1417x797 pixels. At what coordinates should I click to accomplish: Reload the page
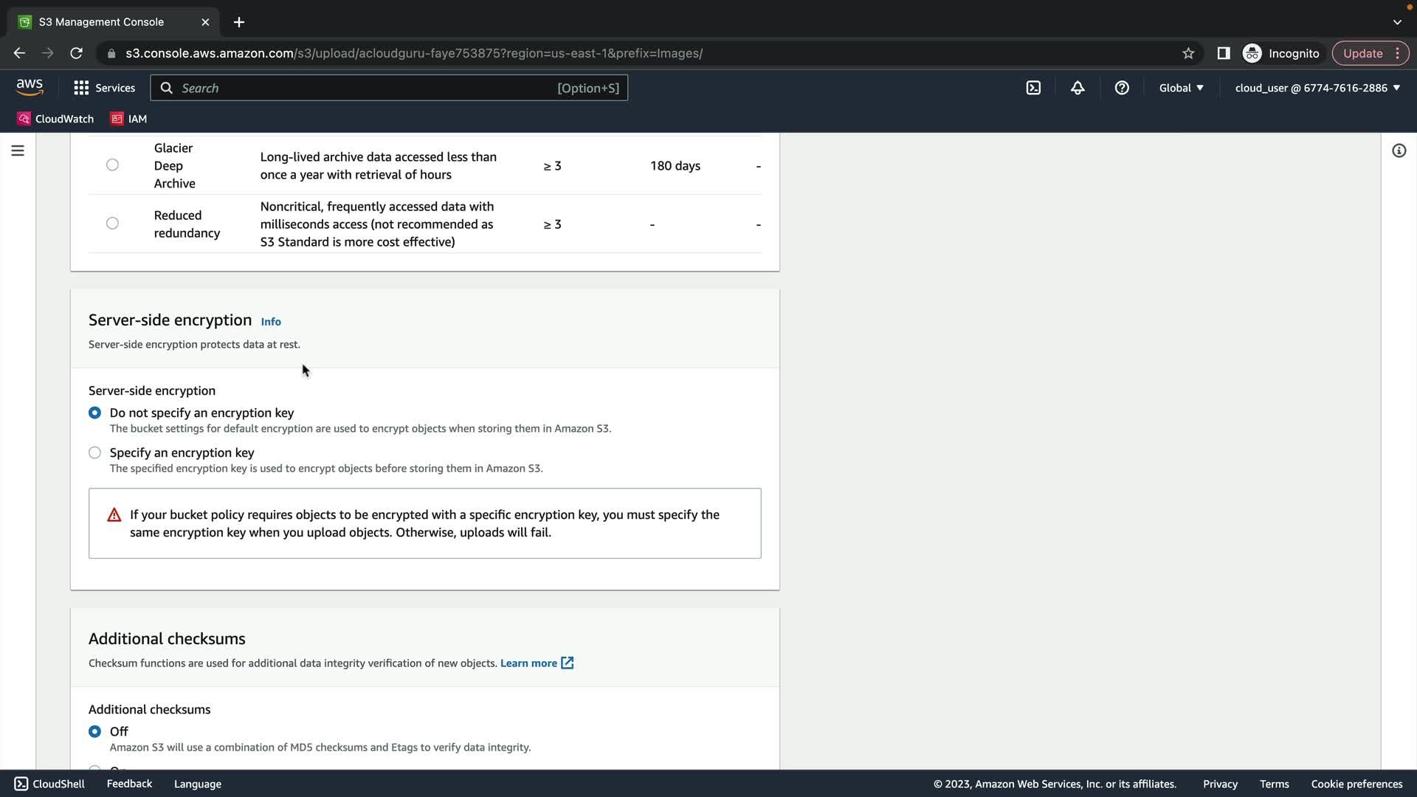point(76,53)
